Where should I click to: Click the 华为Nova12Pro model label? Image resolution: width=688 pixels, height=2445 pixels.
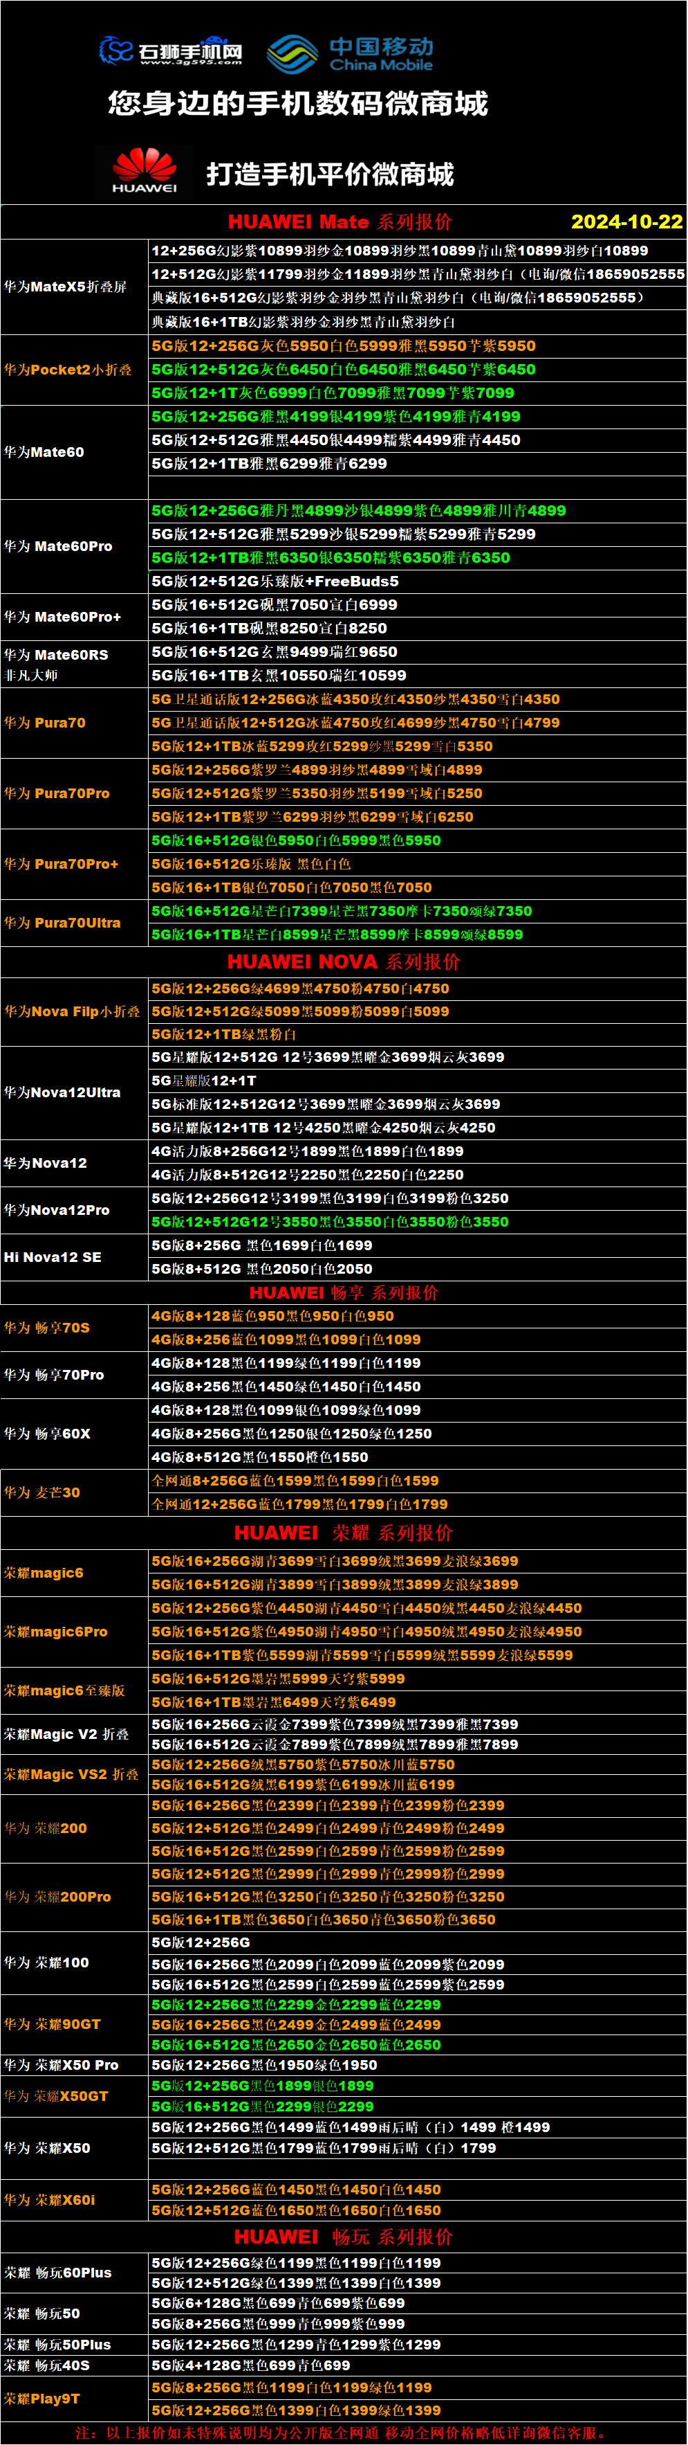point(57,1210)
